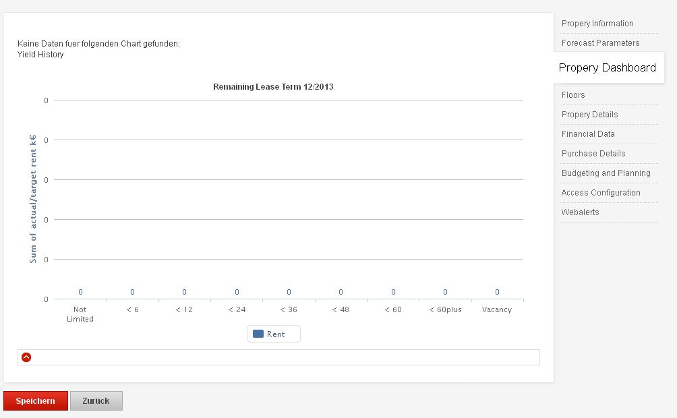Select Budgeting and Planning
The image size is (677, 418).
pos(606,173)
